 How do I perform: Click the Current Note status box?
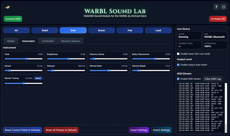(x=189, y=45)
